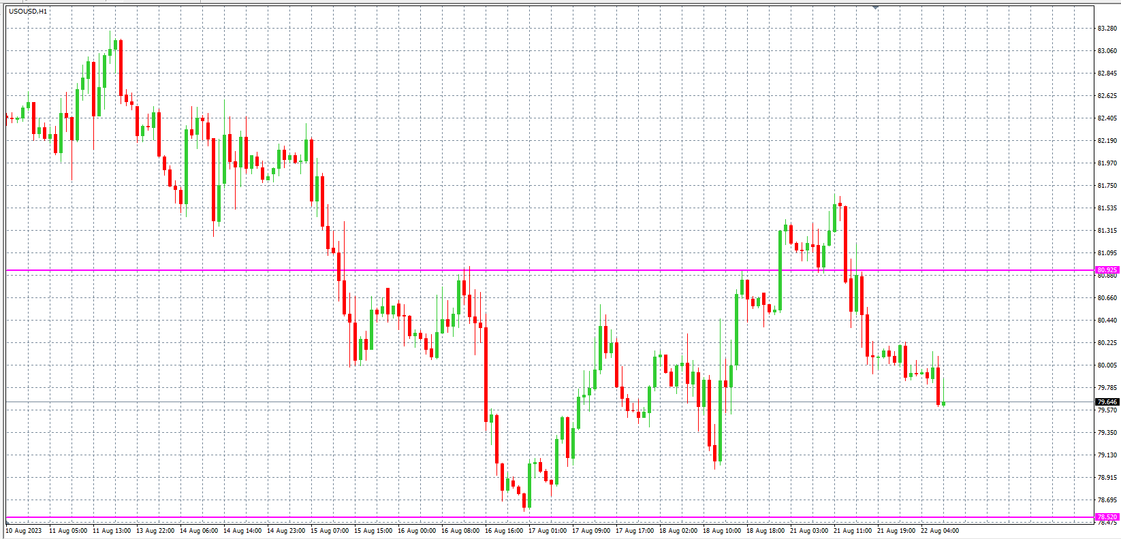Click the 83.280 price scale label
Image resolution: width=1121 pixels, height=539 pixels.
pyautogui.click(x=1107, y=29)
